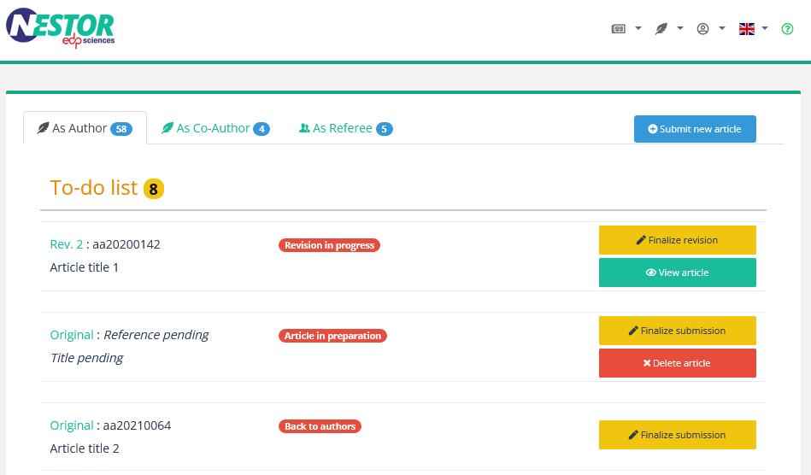Click the To-do list heading

tap(94, 188)
